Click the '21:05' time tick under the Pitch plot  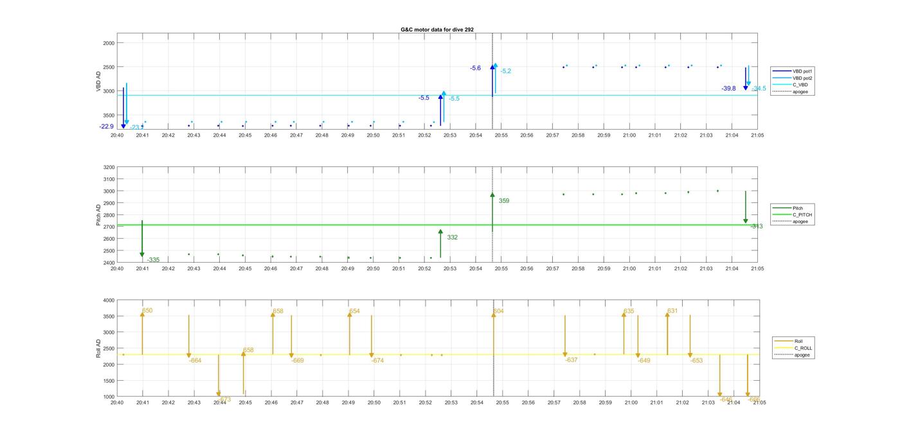tap(757, 269)
